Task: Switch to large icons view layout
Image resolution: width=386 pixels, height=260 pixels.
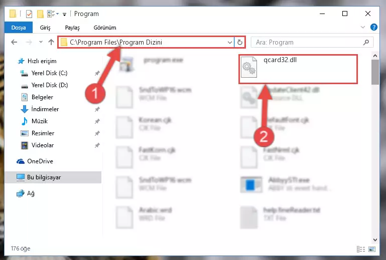Action: (x=372, y=249)
